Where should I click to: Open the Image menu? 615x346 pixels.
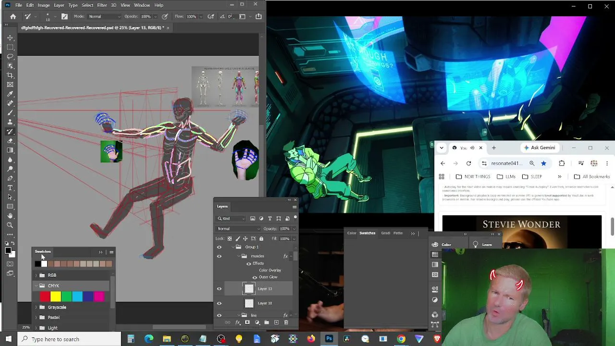[x=44, y=5]
